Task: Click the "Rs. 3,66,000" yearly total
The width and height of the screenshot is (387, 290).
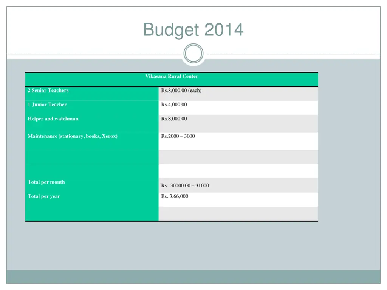Action: tap(175, 196)
